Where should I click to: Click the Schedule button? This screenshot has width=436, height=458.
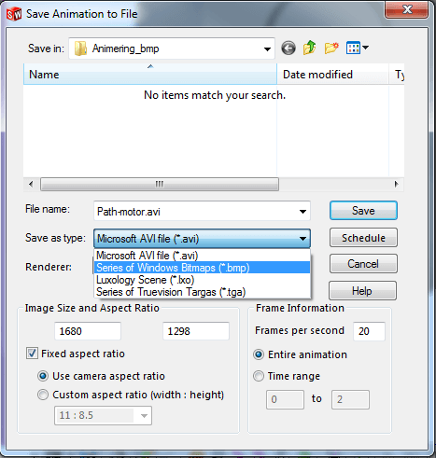[x=363, y=238]
